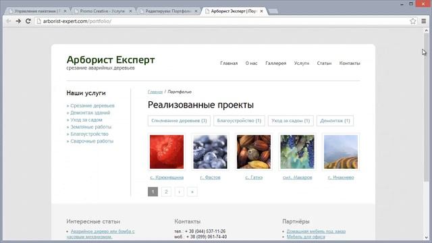
Task: Open the Контакты menu item
Action: tap(350, 63)
